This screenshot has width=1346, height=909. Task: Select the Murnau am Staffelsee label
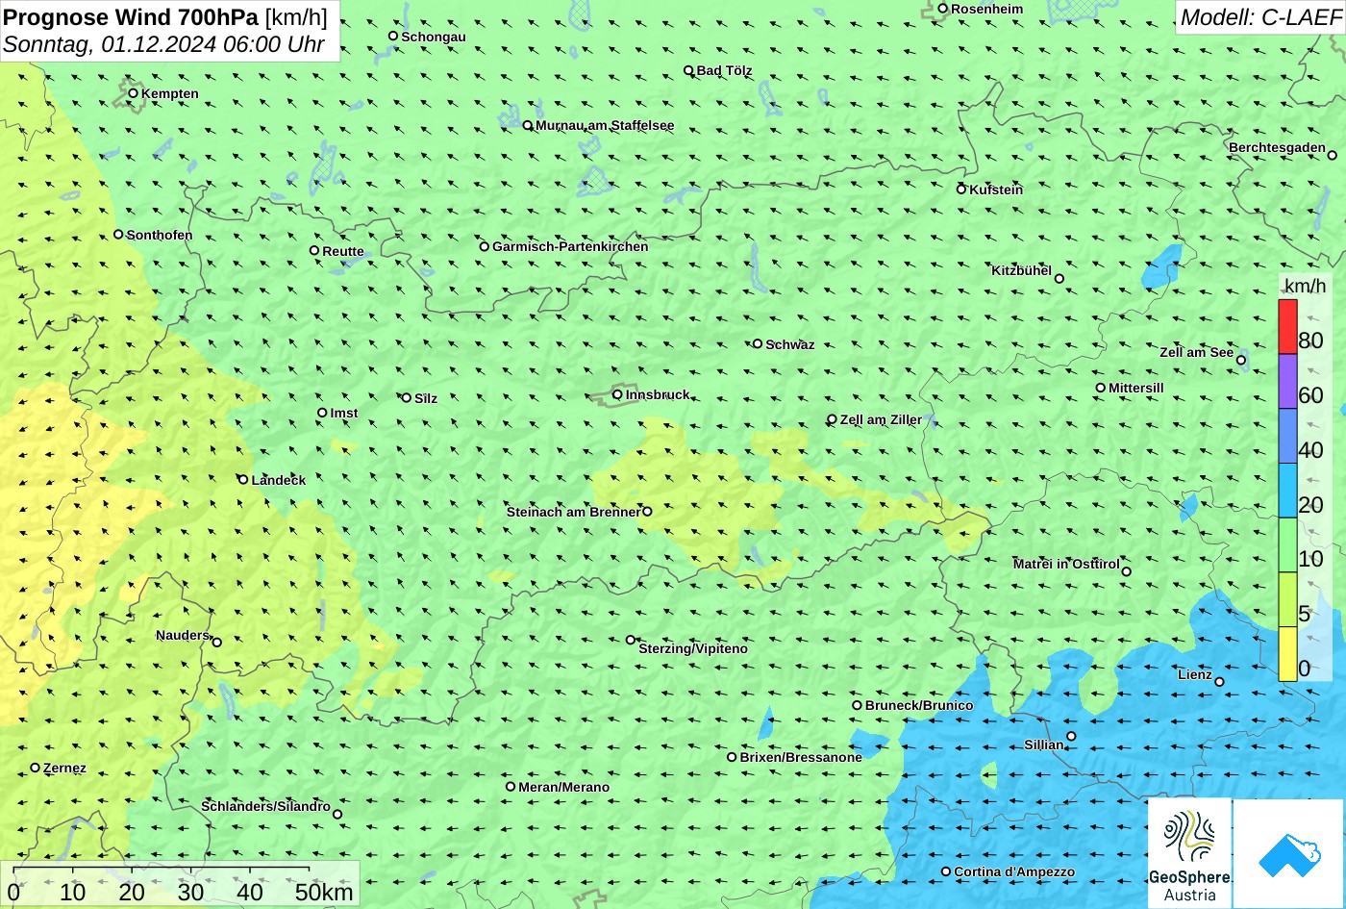[x=605, y=125]
